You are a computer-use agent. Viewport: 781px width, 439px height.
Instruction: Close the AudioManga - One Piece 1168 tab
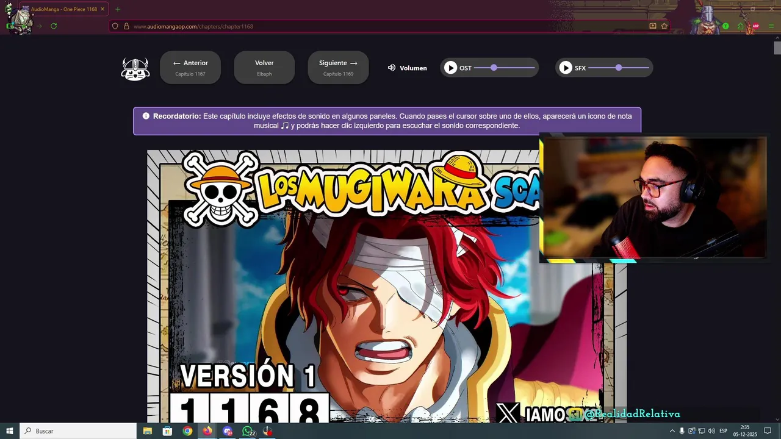[x=103, y=9]
